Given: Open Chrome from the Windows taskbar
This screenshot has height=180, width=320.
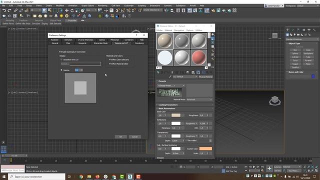Looking at the screenshot, I should point(81,176).
